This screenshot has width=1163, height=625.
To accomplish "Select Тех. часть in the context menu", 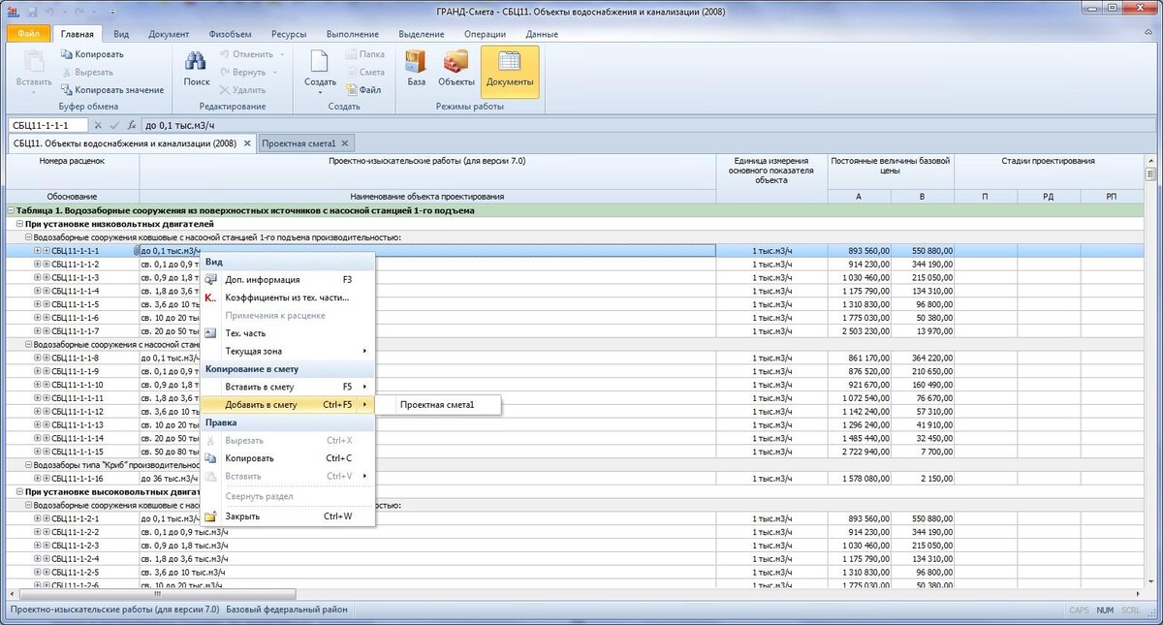I will click(x=287, y=332).
